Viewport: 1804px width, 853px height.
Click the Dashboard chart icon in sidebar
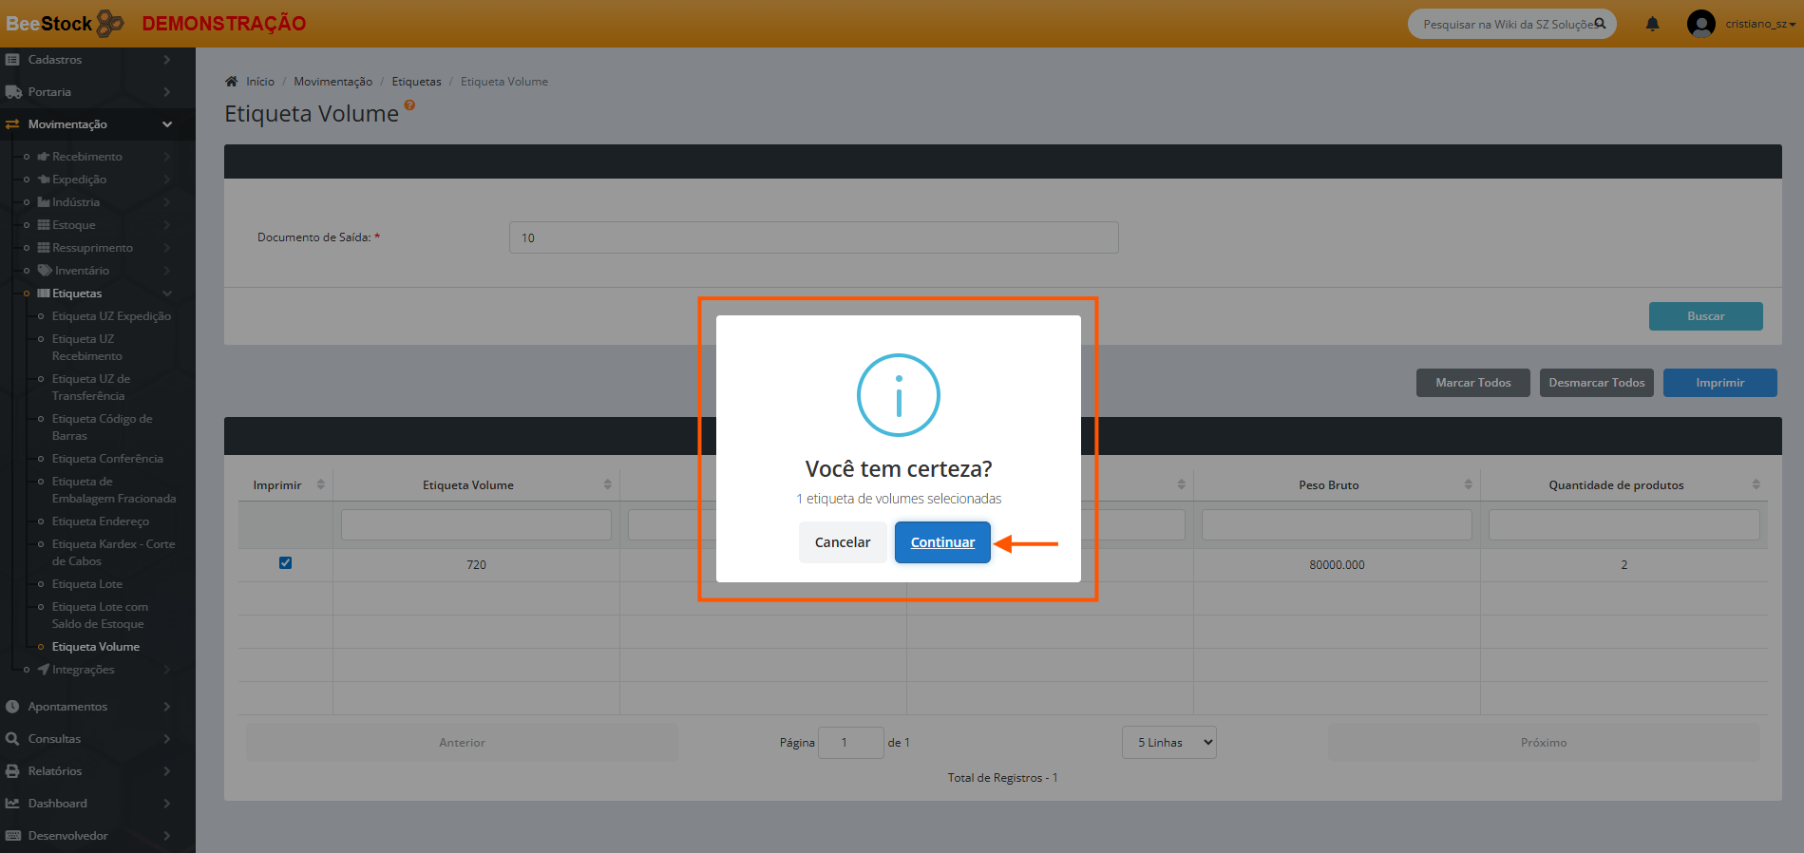click(12, 804)
